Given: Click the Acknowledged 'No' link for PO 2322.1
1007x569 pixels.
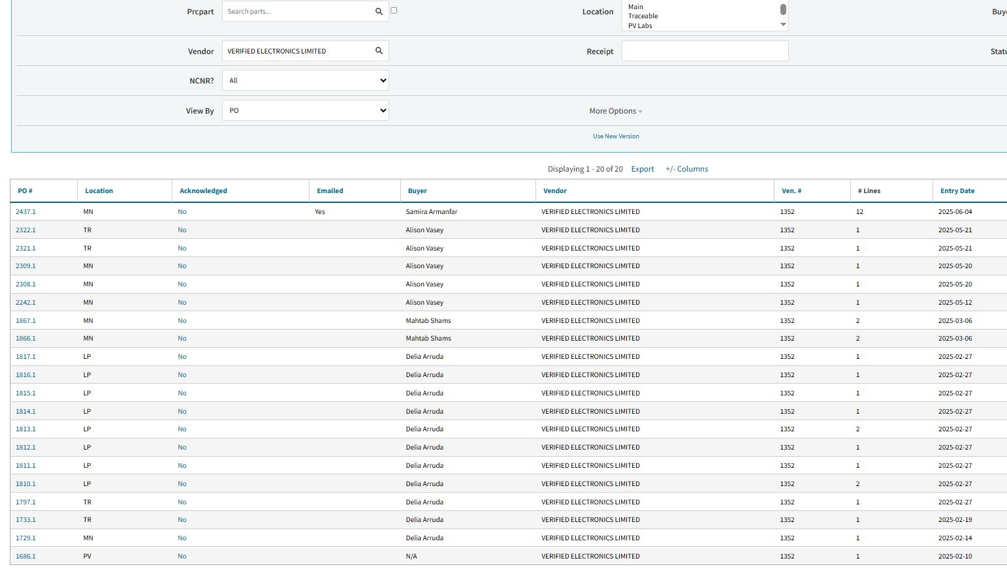Looking at the screenshot, I should (182, 230).
